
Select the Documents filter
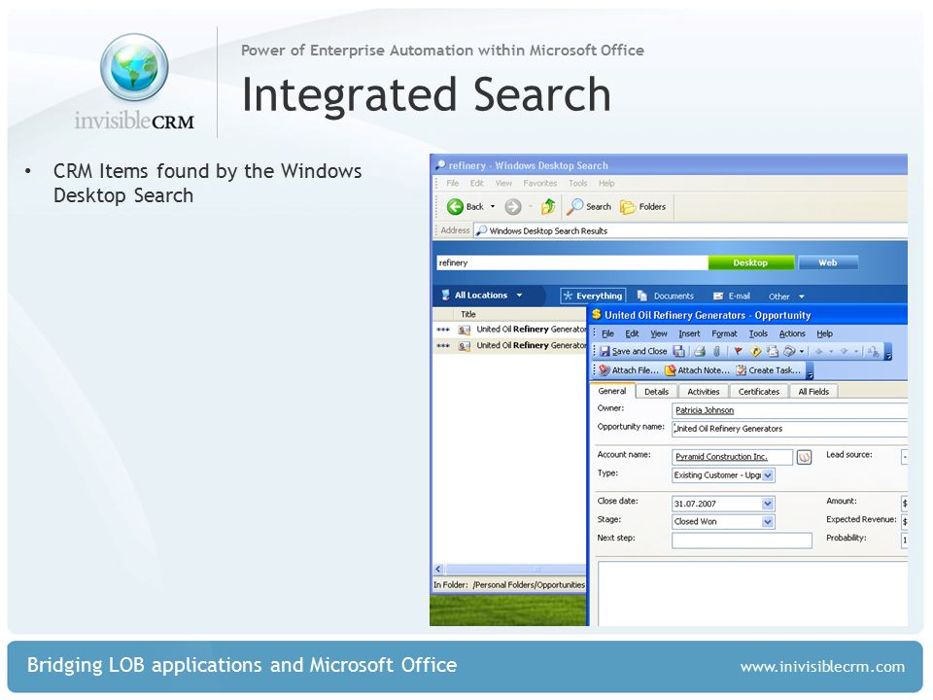coord(666,296)
